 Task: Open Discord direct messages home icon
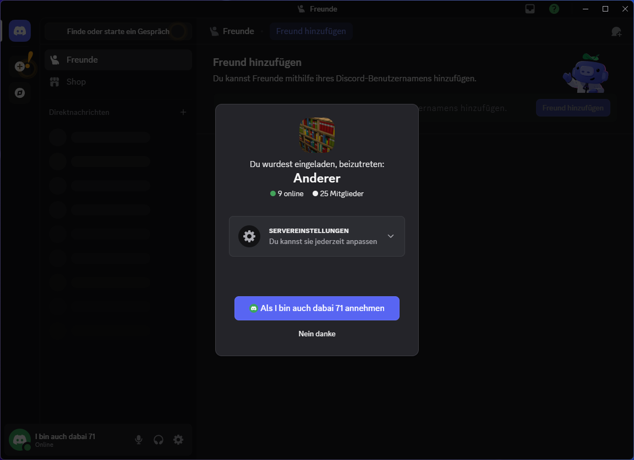[20, 31]
